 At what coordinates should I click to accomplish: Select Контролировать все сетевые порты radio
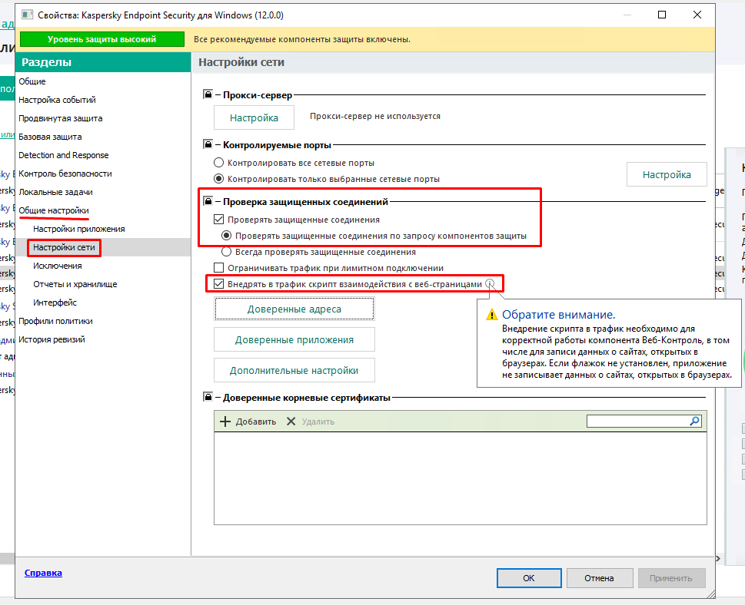[218, 163]
